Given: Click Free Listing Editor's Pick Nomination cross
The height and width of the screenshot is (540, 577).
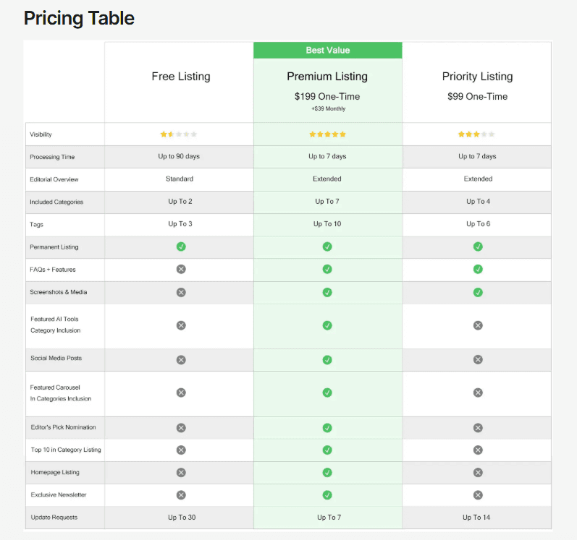Looking at the screenshot, I should 181,427.
